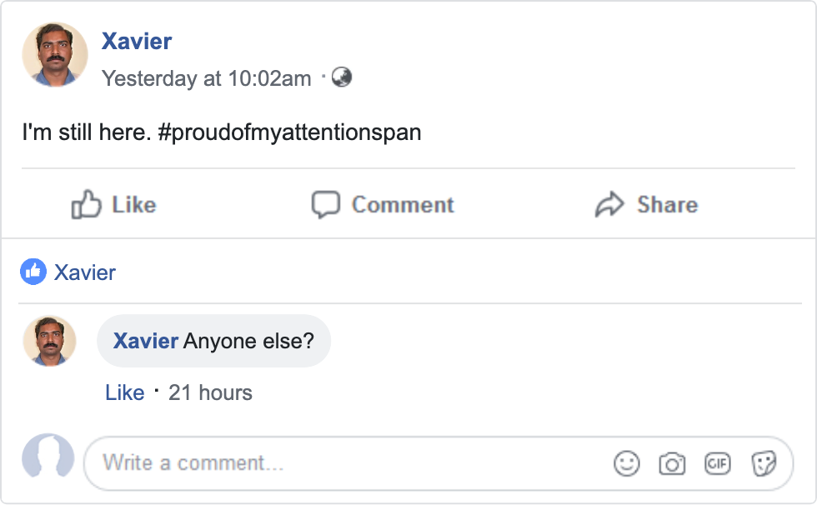Image resolution: width=817 pixels, height=505 pixels.
Task: Open Xavier's profile from post header name
Action: [137, 41]
